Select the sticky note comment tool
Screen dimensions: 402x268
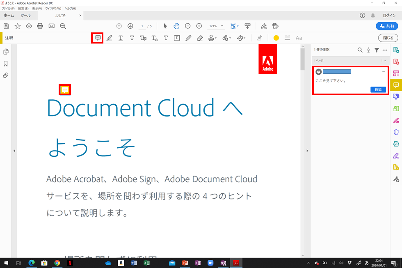pyautogui.click(x=98, y=38)
